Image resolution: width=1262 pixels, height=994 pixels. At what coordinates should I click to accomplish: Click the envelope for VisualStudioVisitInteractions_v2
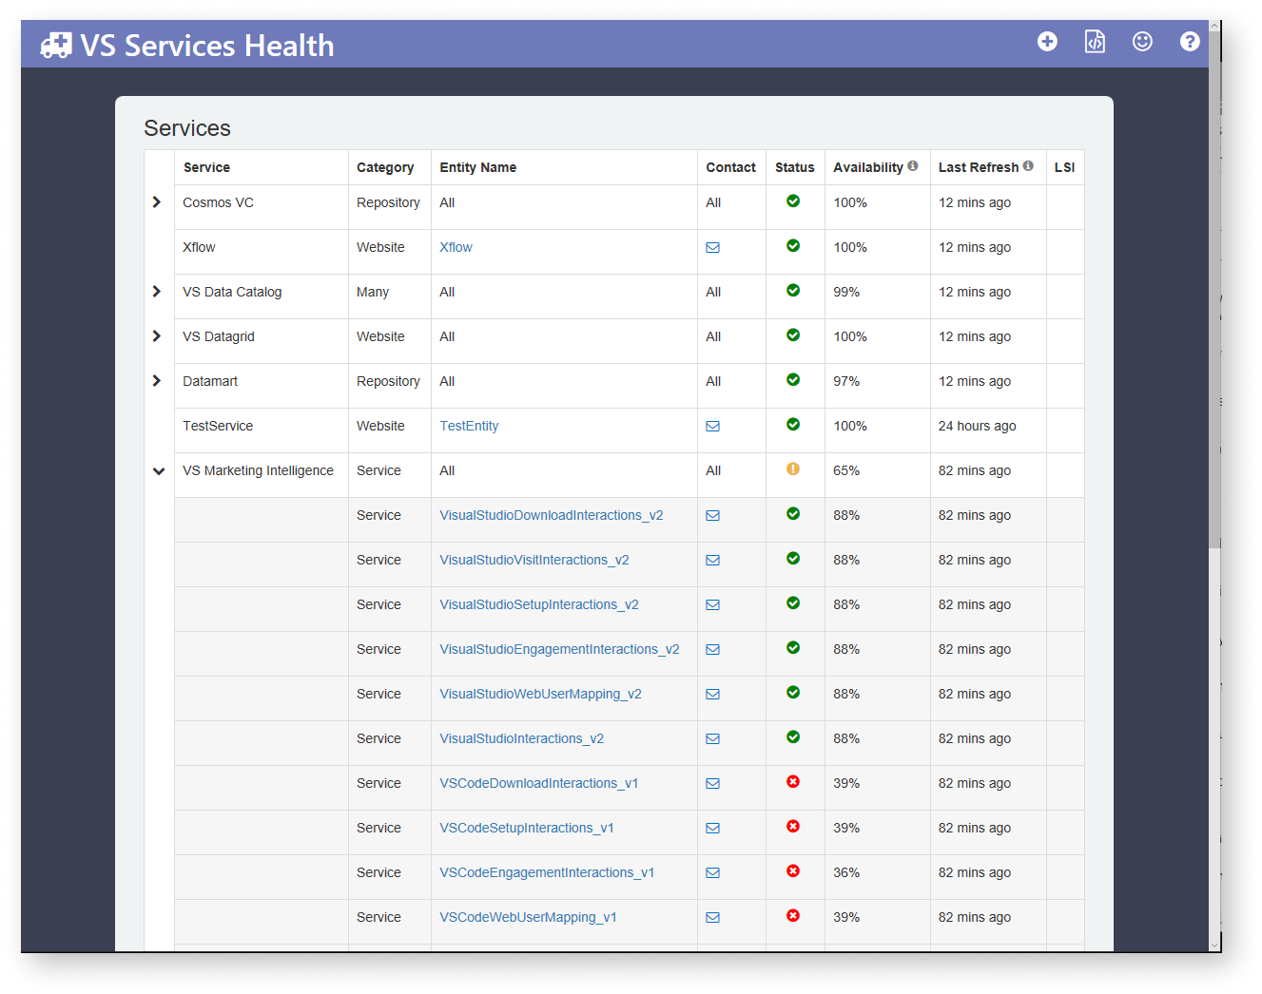[712, 560]
